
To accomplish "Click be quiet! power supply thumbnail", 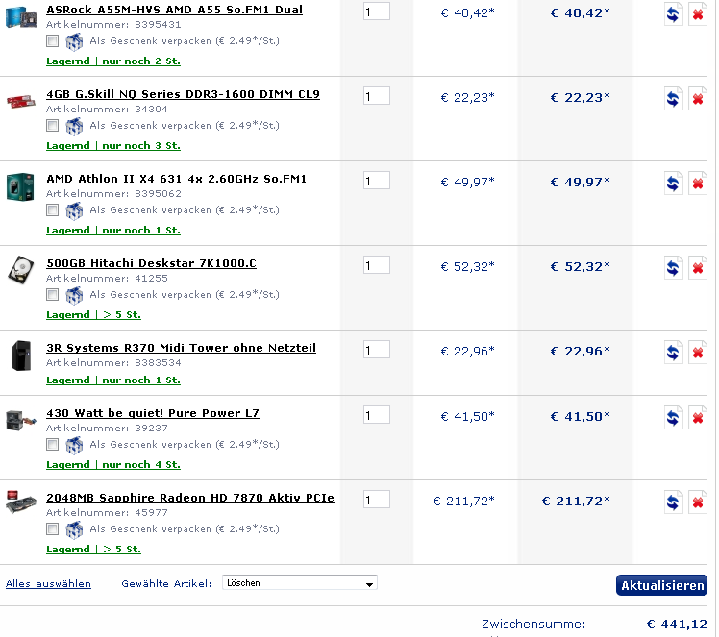I will tap(20, 420).
